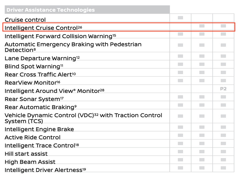Click the P2 label in Around View row
The image size is (240, 177).
pos(223,89)
